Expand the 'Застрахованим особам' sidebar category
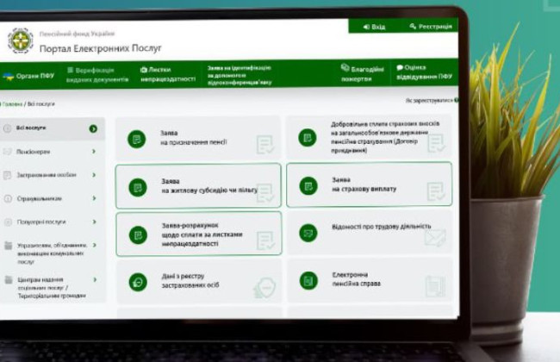 point(93,175)
